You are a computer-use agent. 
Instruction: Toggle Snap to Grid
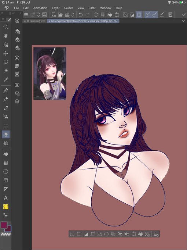[162, 15]
